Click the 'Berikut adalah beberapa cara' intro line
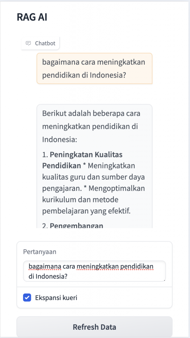This screenshot has height=338, width=190. pos(91,114)
